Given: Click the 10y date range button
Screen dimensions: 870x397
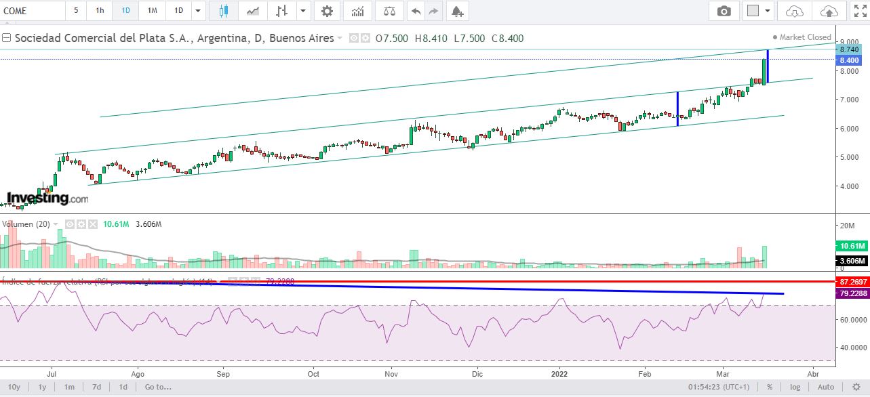Looking at the screenshot, I should coord(14,387).
